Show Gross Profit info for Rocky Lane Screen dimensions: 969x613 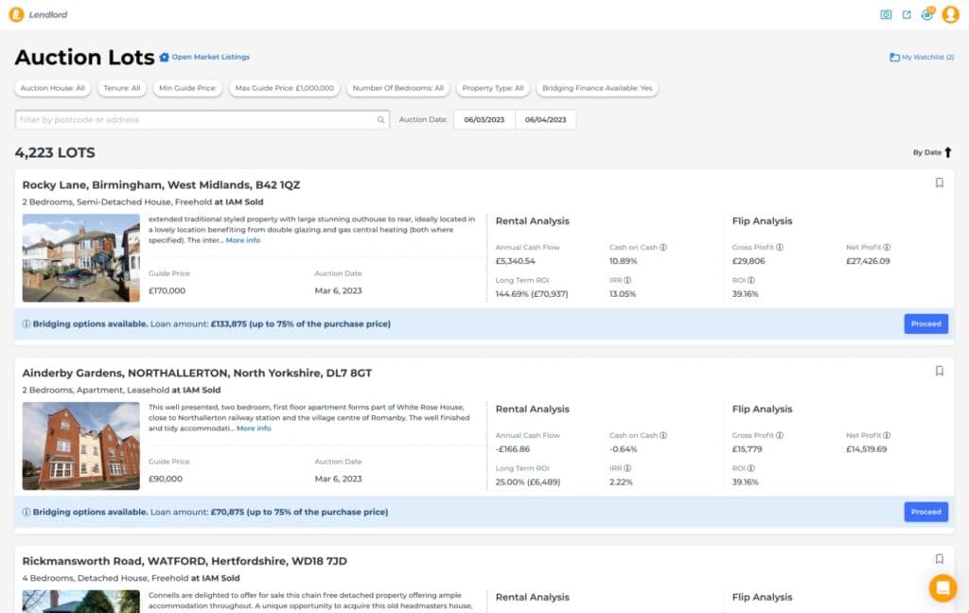[x=780, y=247]
